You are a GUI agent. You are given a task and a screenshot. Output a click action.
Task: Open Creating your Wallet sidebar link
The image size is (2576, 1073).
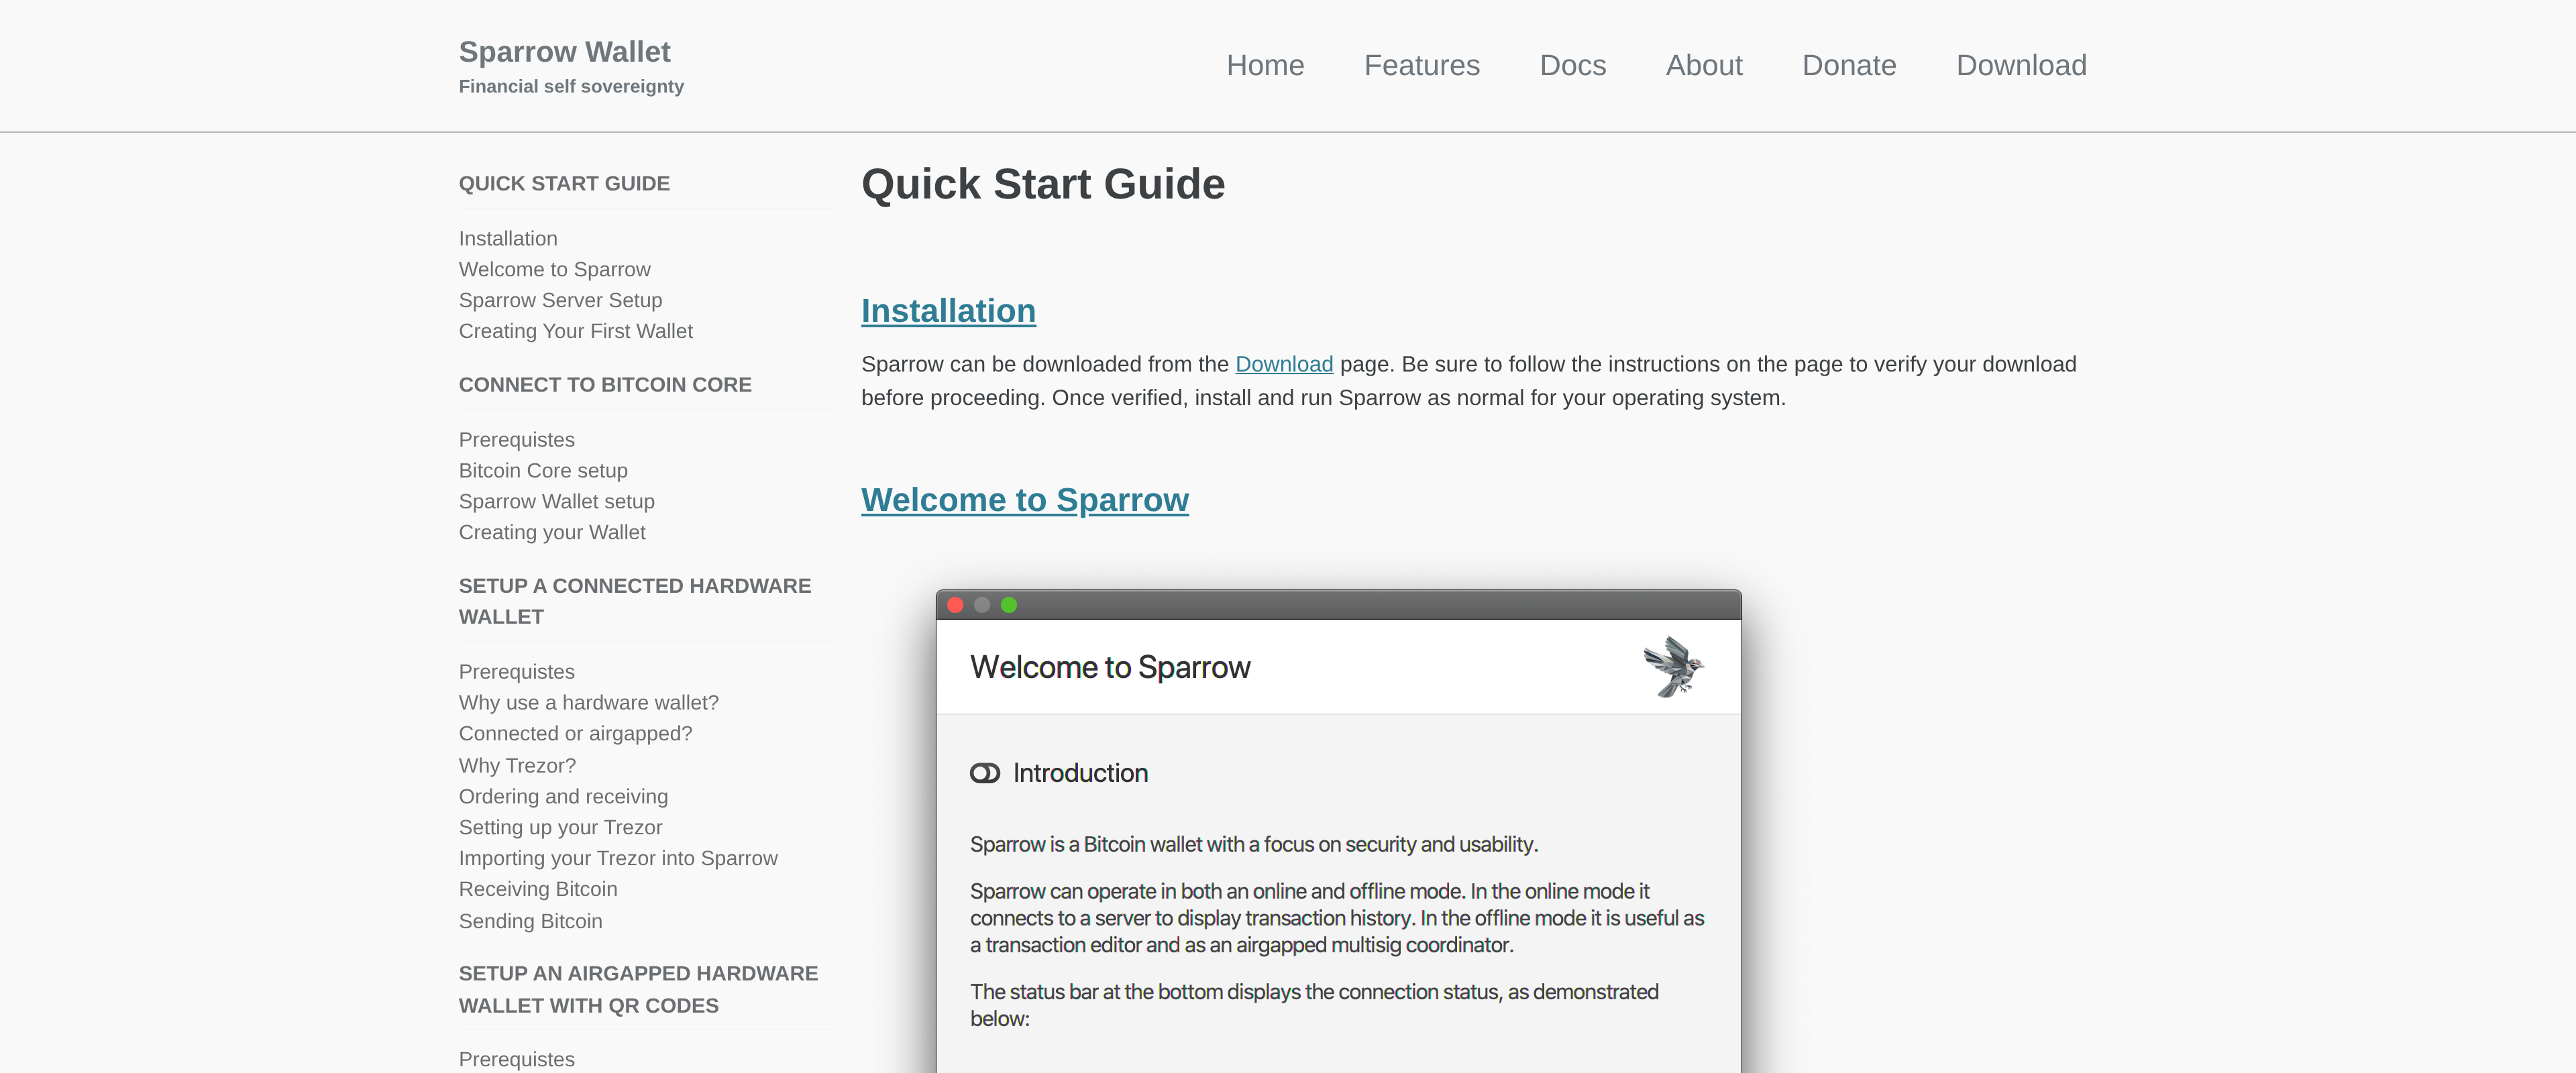(552, 533)
